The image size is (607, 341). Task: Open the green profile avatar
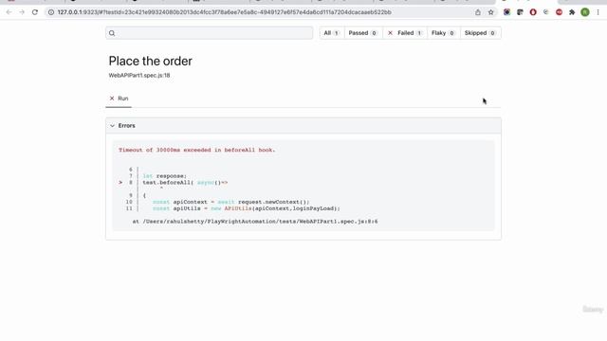point(585,12)
